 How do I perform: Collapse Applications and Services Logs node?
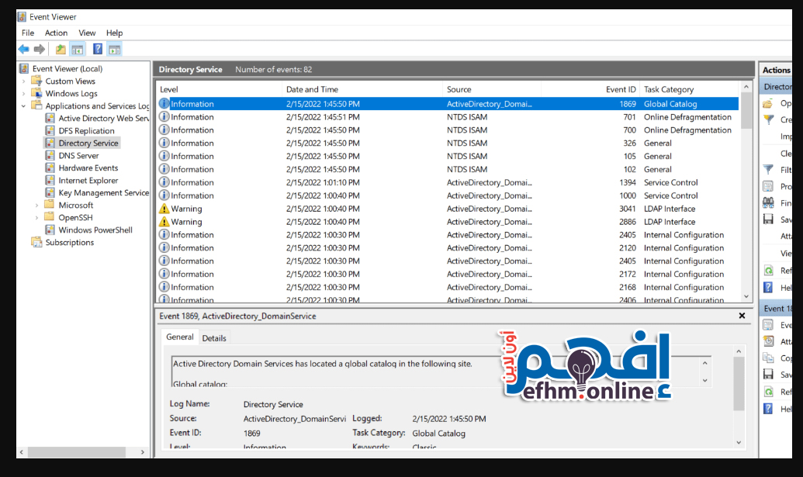tap(24, 106)
